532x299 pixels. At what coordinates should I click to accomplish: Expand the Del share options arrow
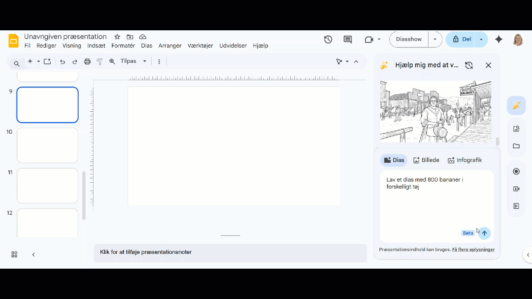tap(481, 39)
